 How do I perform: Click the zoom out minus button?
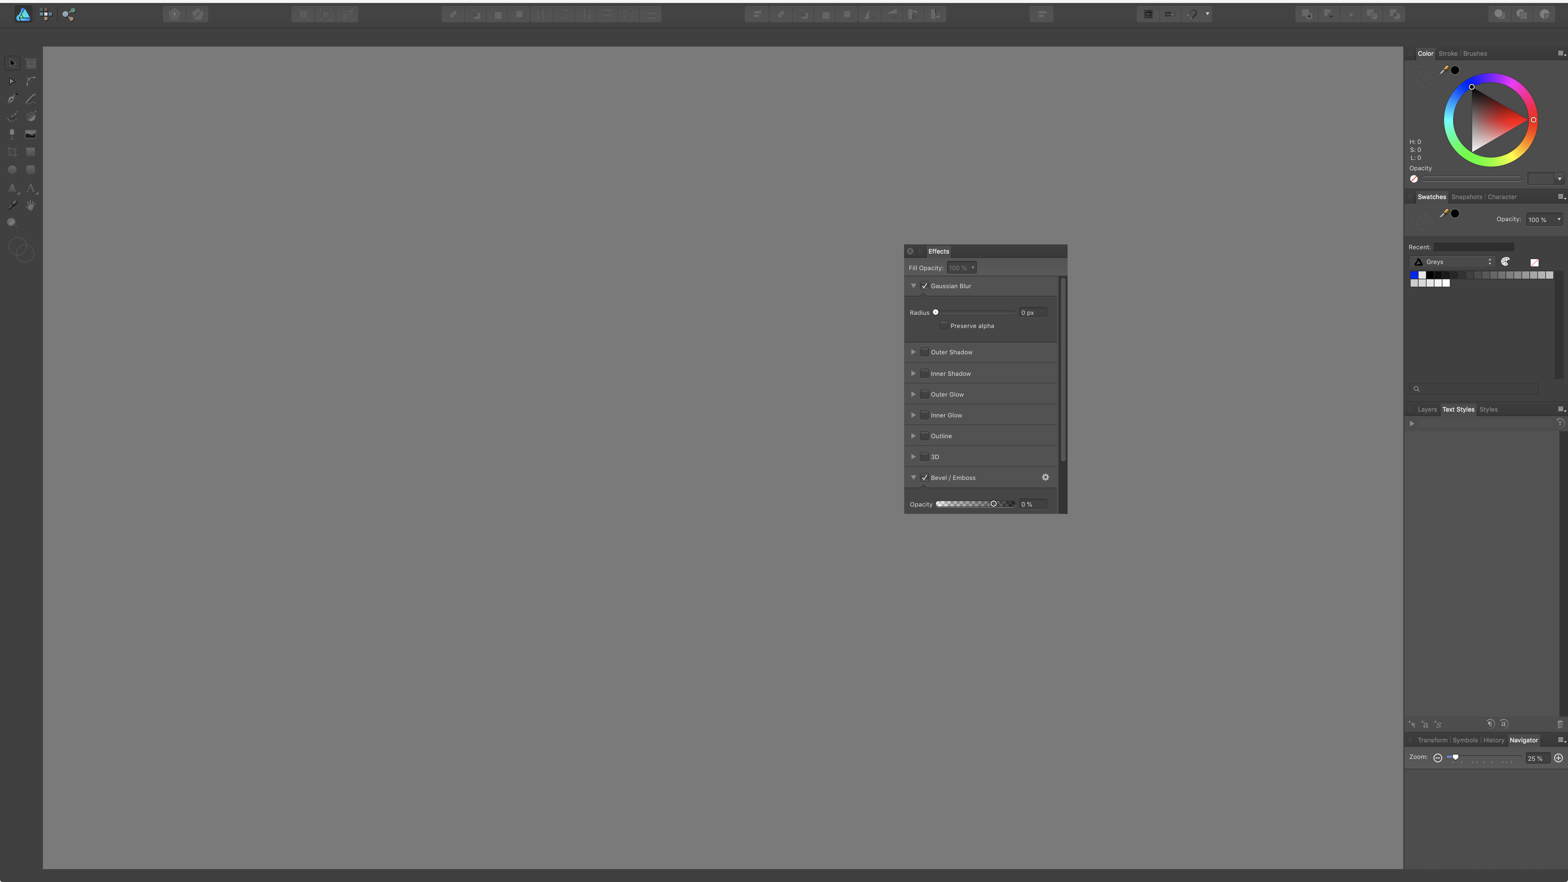pyautogui.click(x=1438, y=758)
